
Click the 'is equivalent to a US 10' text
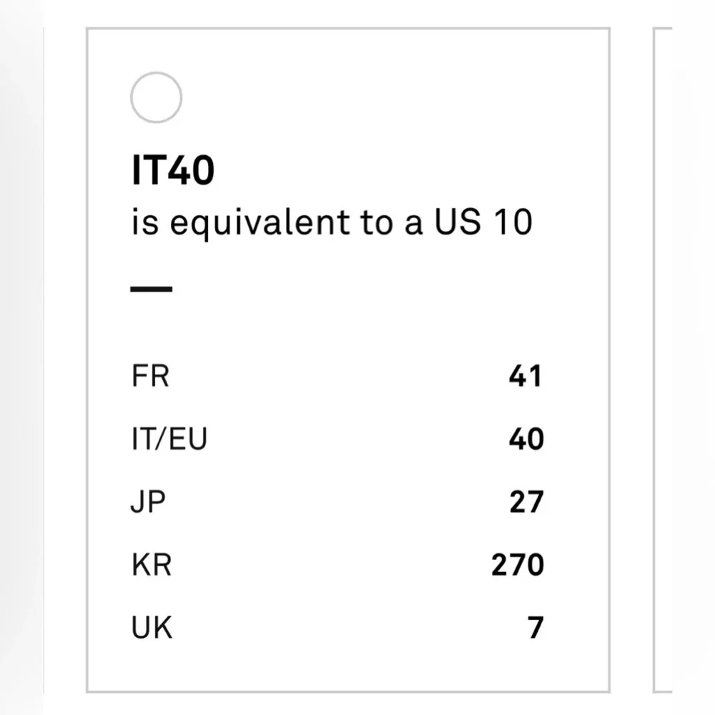tap(332, 222)
